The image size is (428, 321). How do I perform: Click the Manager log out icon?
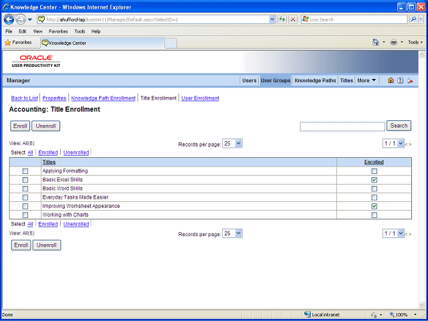[410, 80]
